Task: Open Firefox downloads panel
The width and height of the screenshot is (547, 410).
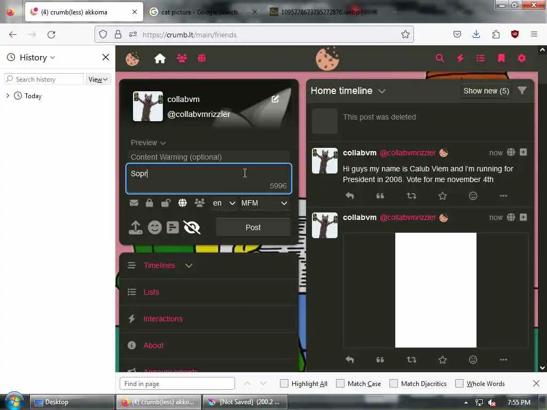Action: pyautogui.click(x=476, y=34)
